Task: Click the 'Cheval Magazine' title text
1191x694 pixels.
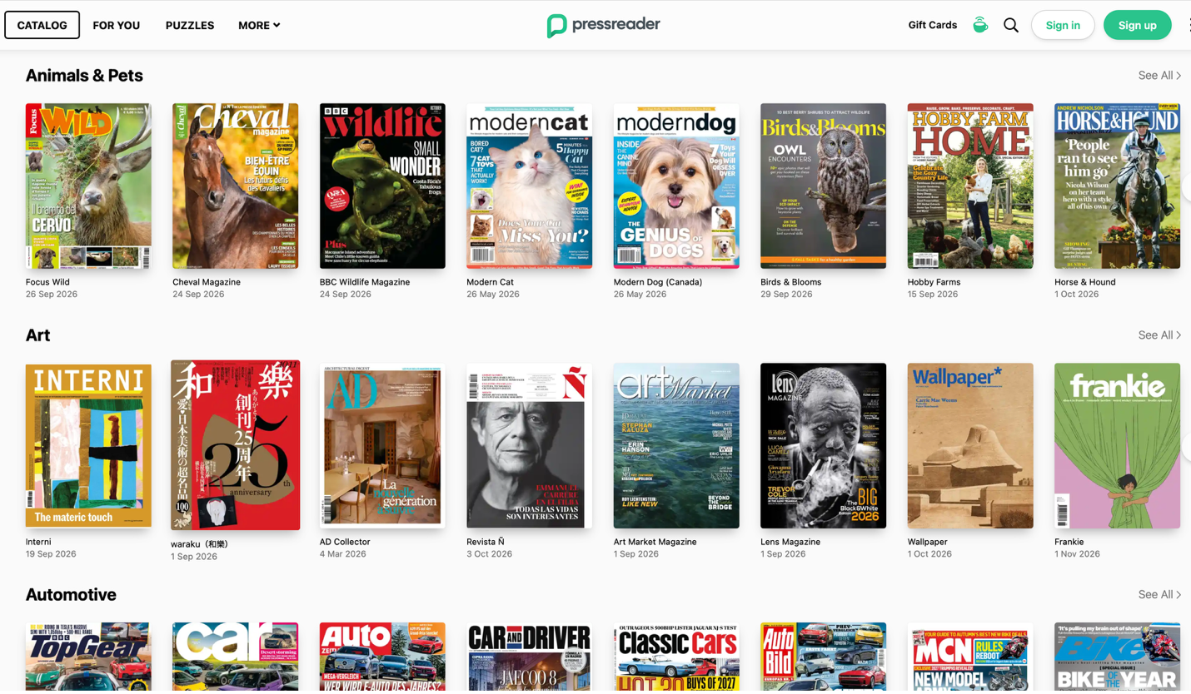Action: click(207, 282)
